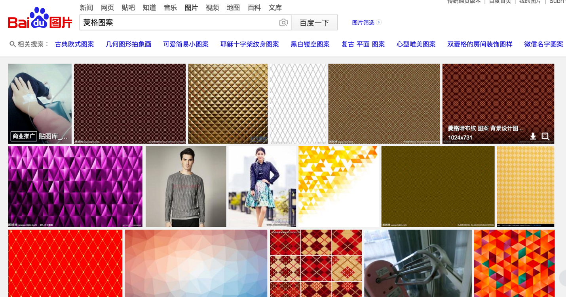
Task: Open camera image search icon
Action: 283,23
